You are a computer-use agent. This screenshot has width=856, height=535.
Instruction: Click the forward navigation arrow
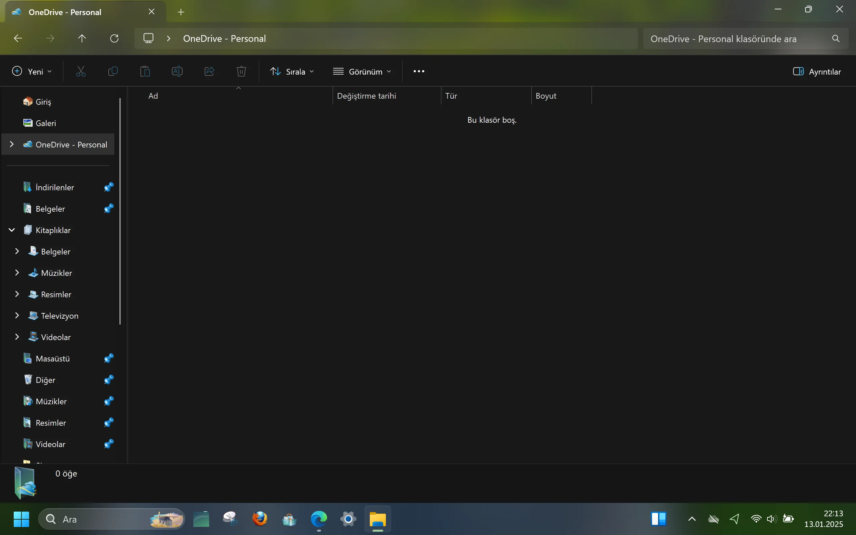coord(50,38)
